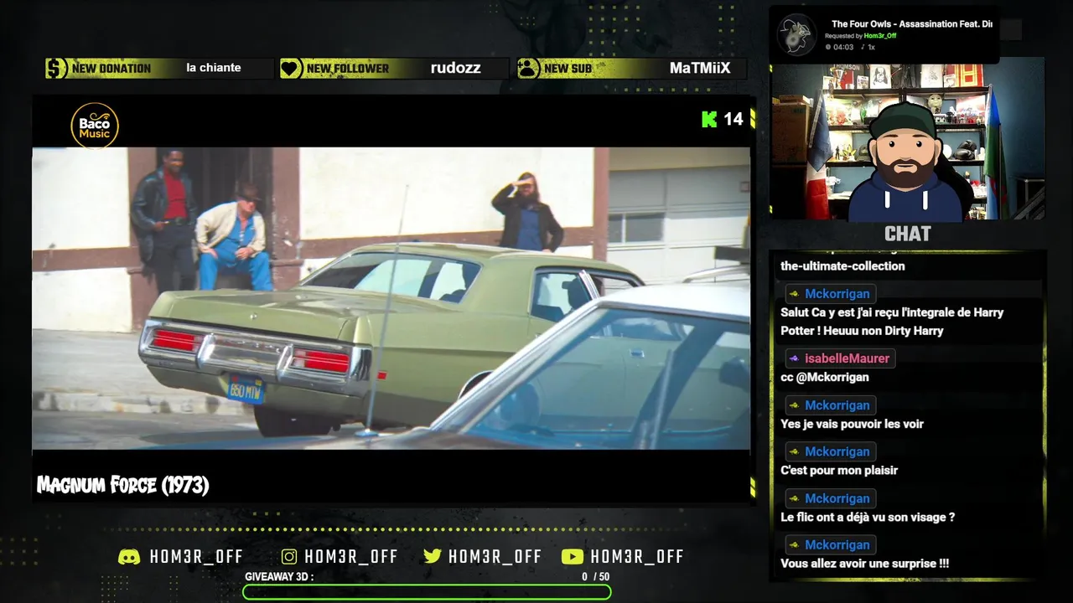Viewport: 1073px width, 603px height.
Task: Click the New Donation label
Action: pos(111,69)
